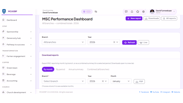183x103 pixels.
Task: Click the Pathway to success icon
Action: tap(3, 44)
